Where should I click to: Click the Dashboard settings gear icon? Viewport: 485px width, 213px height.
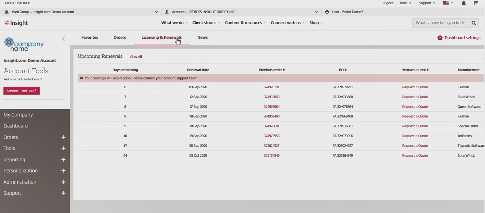tap(440, 38)
